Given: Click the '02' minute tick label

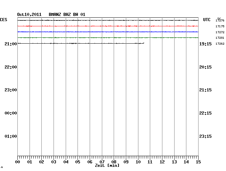Looking at the screenshot, I should [41, 162].
